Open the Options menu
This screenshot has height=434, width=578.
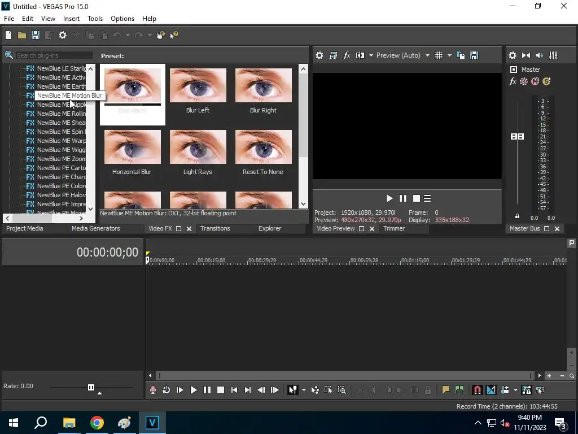(x=122, y=19)
